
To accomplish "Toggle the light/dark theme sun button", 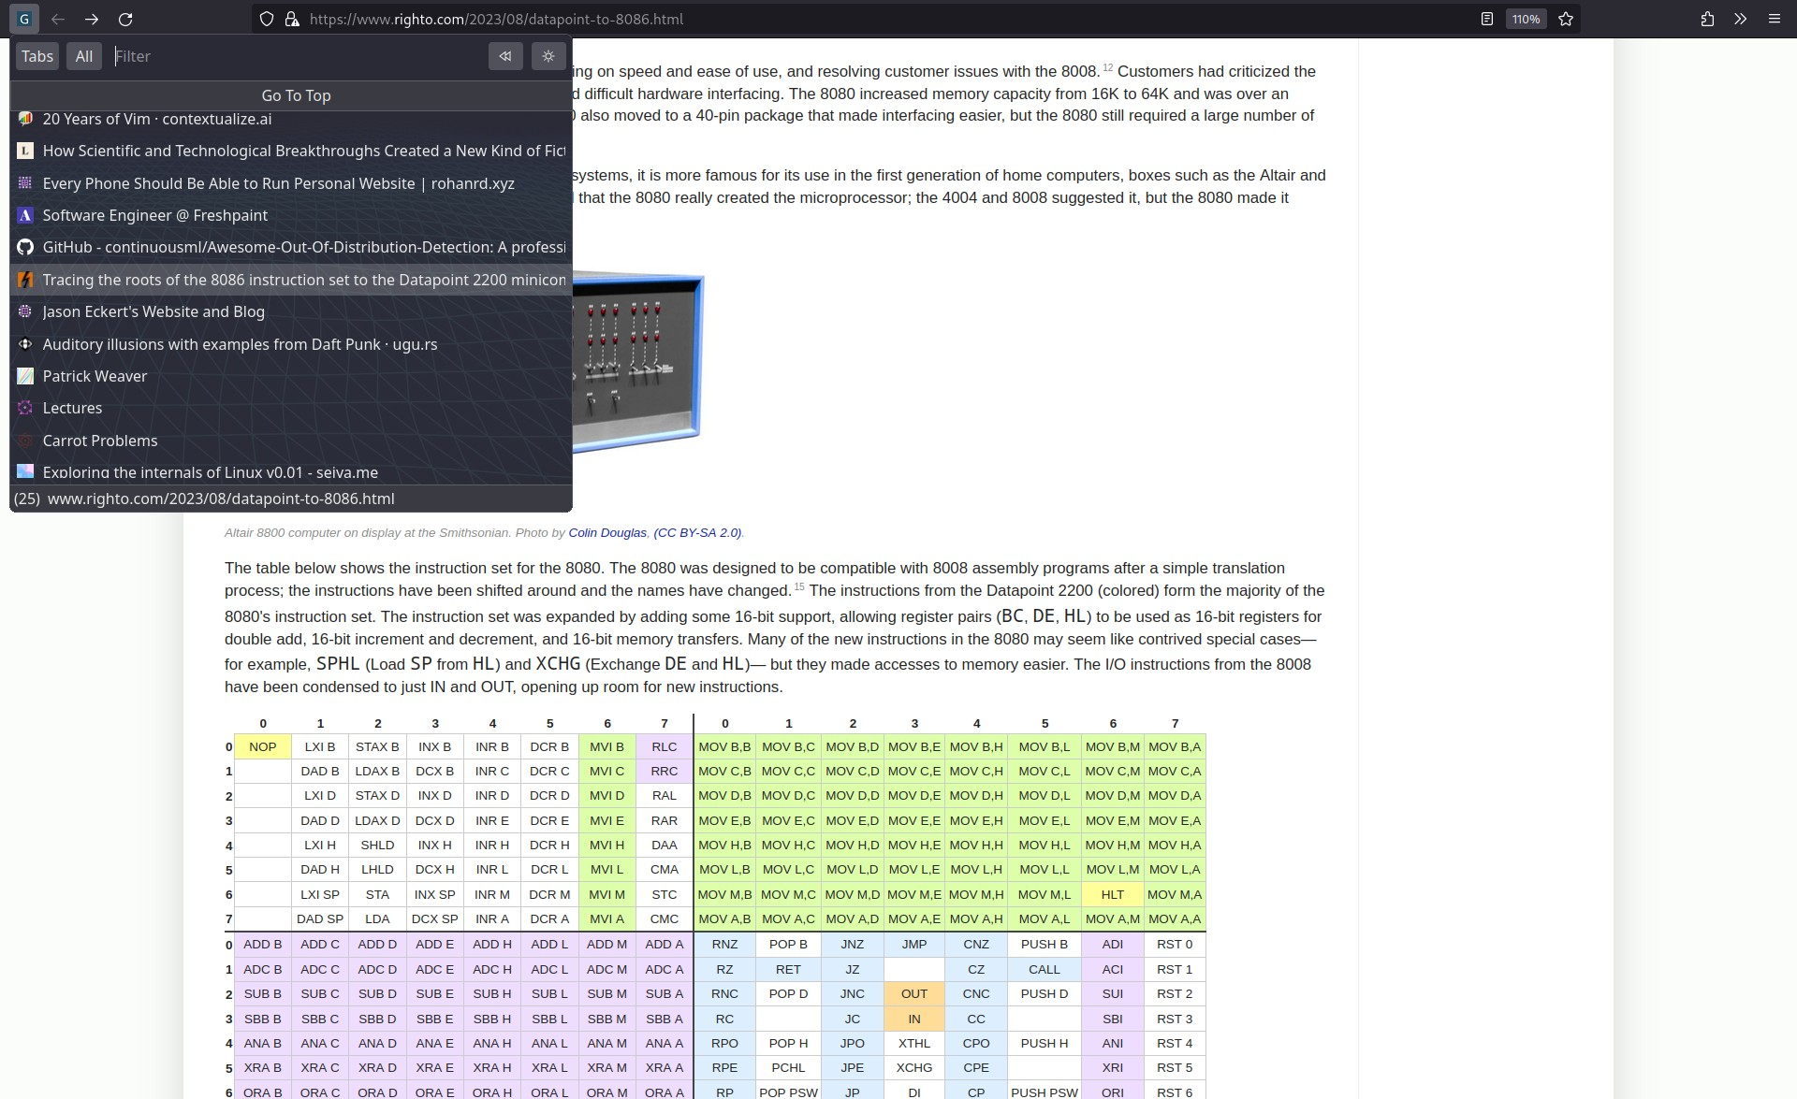I will [x=548, y=56].
